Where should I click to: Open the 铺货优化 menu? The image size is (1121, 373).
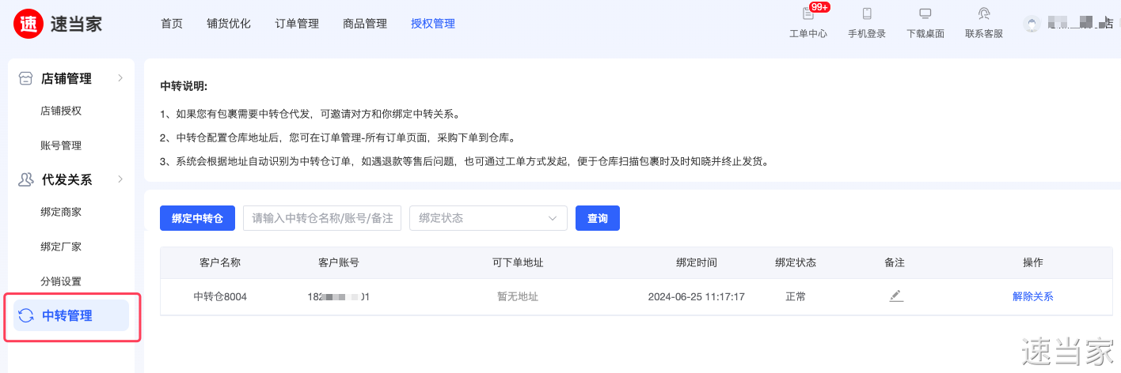click(229, 24)
